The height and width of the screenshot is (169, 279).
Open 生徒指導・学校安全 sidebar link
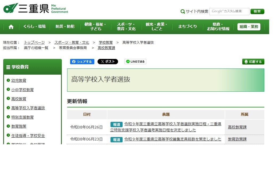point(28,135)
